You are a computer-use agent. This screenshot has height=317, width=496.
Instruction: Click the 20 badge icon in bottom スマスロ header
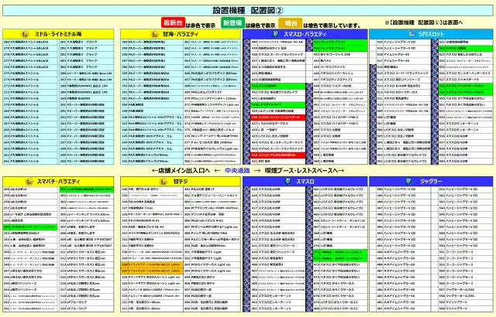point(288,181)
